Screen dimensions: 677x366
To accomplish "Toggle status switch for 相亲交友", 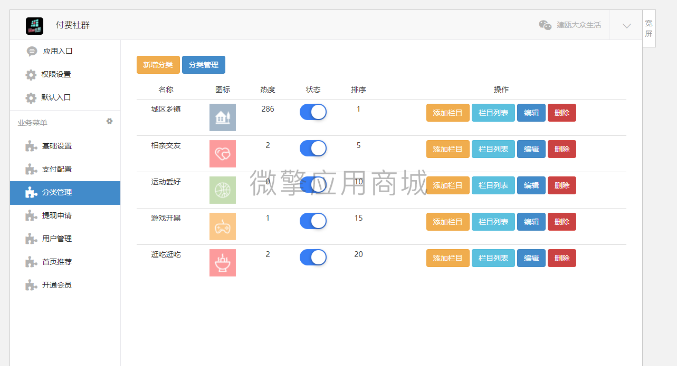I will (313, 149).
